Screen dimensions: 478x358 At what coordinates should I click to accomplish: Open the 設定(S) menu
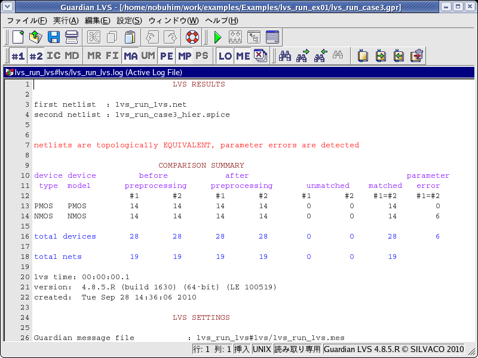129,21
